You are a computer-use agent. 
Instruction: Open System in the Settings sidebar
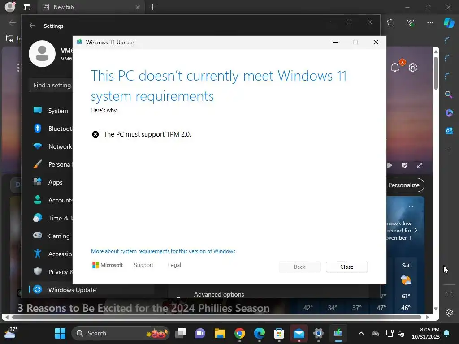point(51,111)
